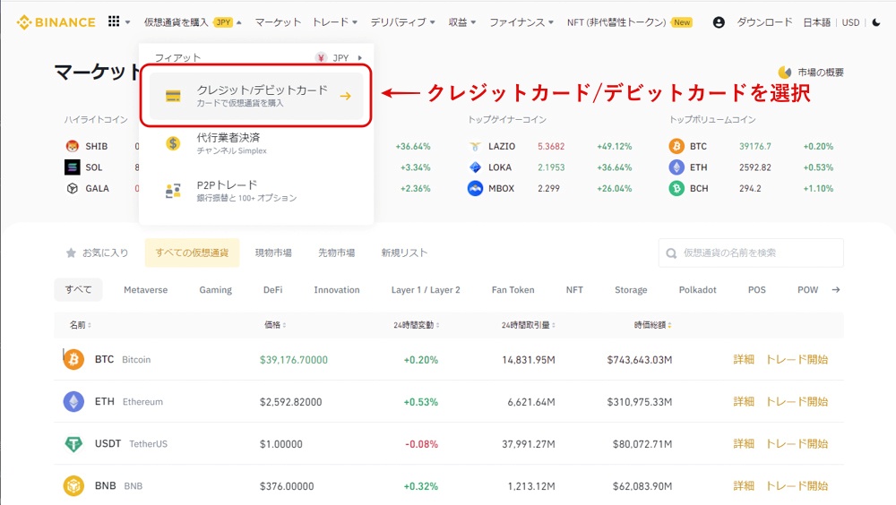This screenshot has height=505, width=896.
Task: Switch to the 現物市場 tab
Action: click(x=273, y=252)
